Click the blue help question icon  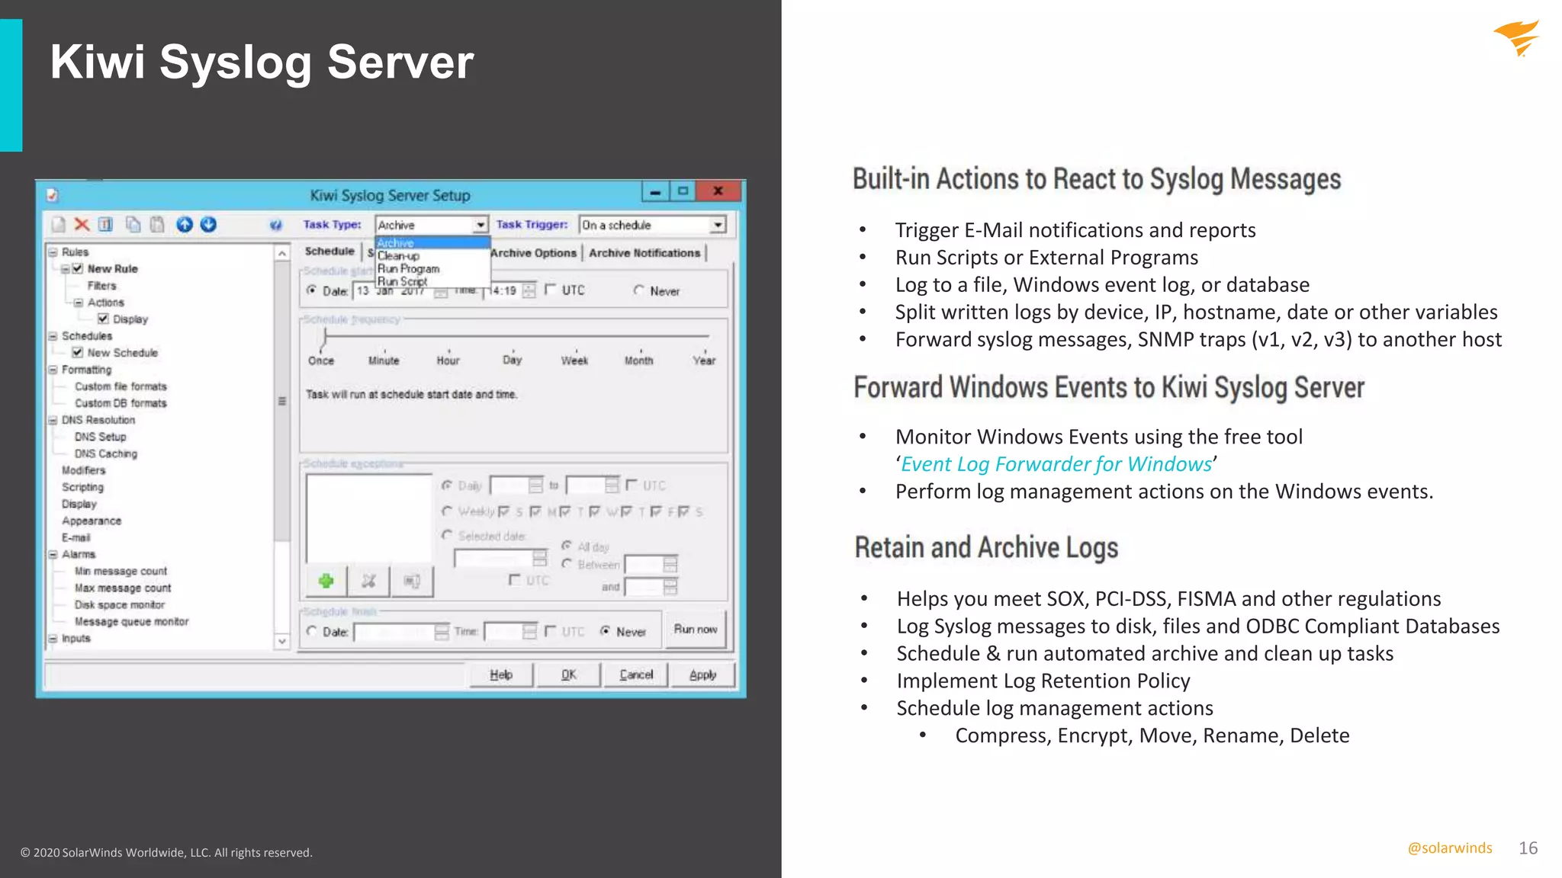[276, 226]
